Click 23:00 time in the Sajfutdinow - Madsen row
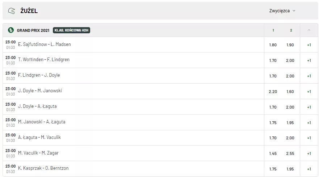319x177 pixels. coord(11,42)
